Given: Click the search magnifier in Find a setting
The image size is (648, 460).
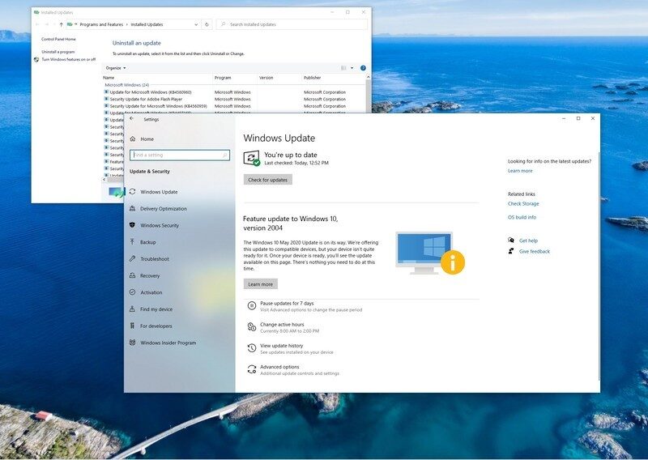Looking at the screenshot, I should (x=225, y=155).
